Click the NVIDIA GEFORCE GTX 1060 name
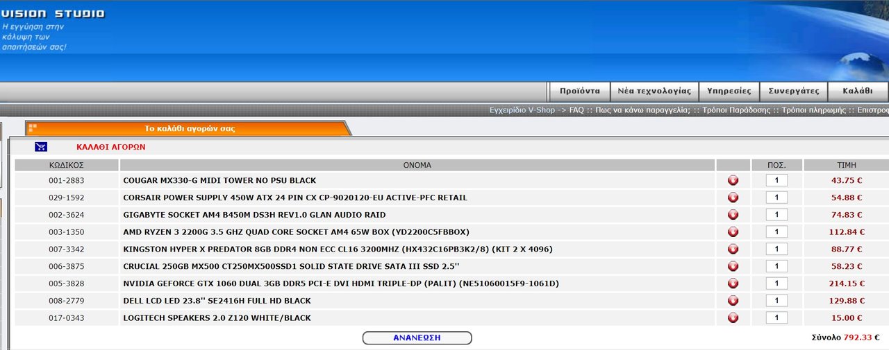 point(341,283)
